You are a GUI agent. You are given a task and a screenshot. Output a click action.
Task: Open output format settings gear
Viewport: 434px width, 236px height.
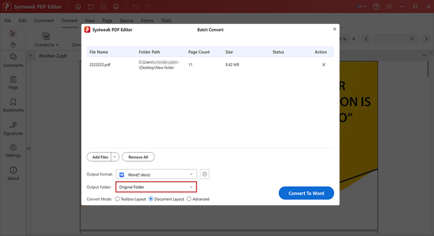pos(204,174)
